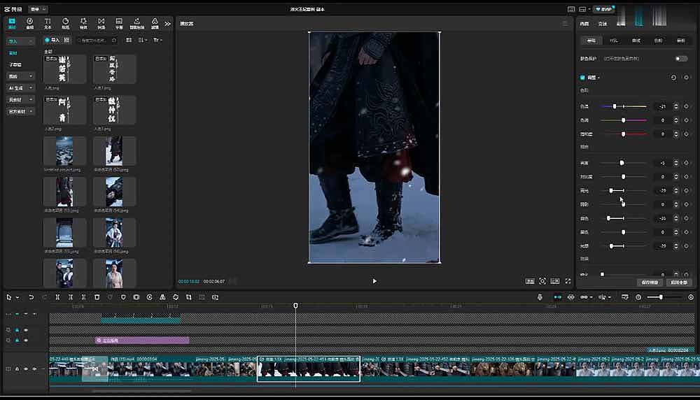The image size is (700, 400).
Task: Click the freeze frame icon in timeline toolbar
Action: point(136,297)
